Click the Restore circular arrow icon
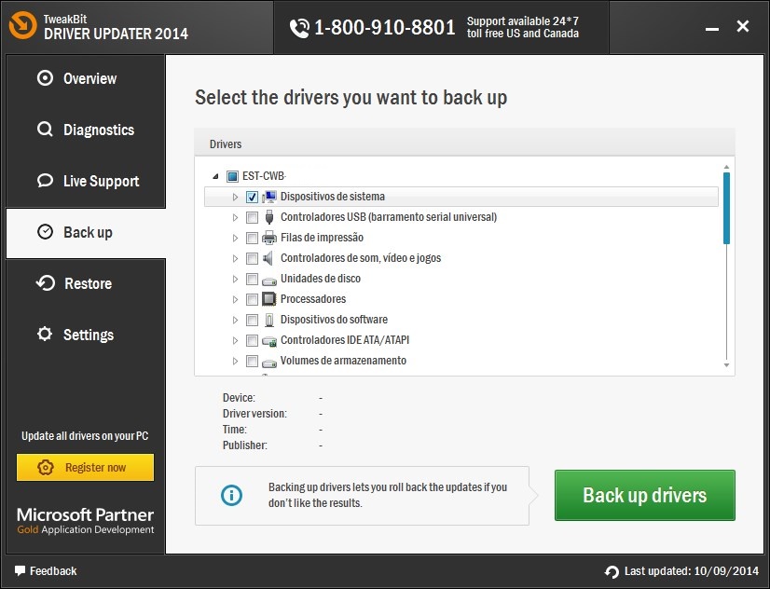 point(45,282)
